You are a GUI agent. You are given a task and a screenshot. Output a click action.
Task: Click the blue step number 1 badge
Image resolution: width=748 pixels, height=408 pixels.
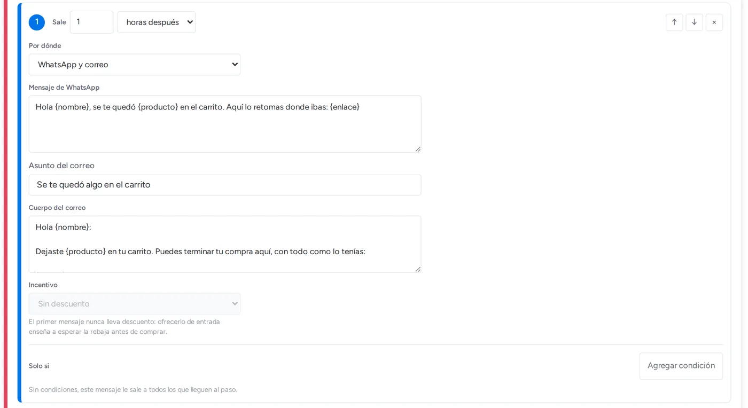[x=37, y=22]
